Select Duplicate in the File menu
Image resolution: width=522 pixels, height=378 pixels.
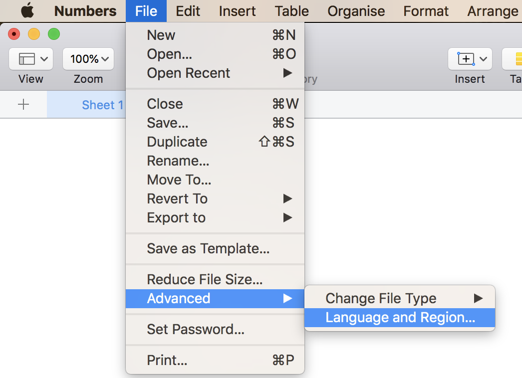point(177,142)
